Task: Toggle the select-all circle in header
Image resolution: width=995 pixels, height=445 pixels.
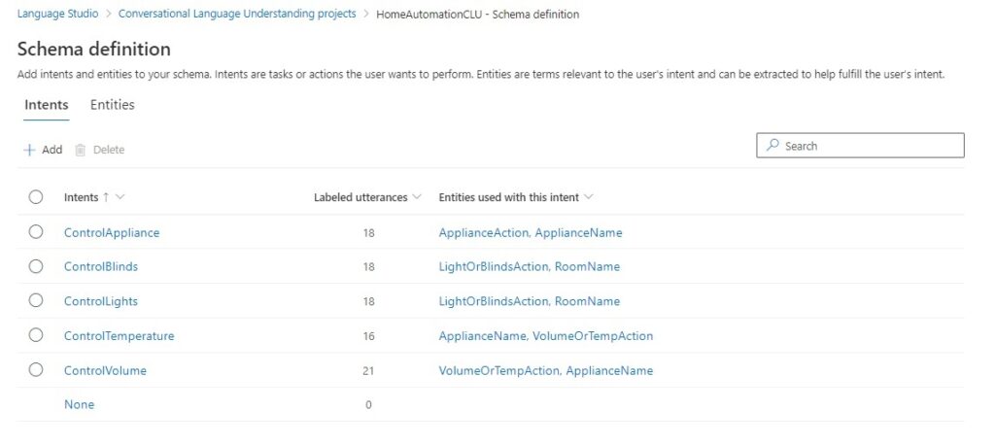Action: point(36,197)
